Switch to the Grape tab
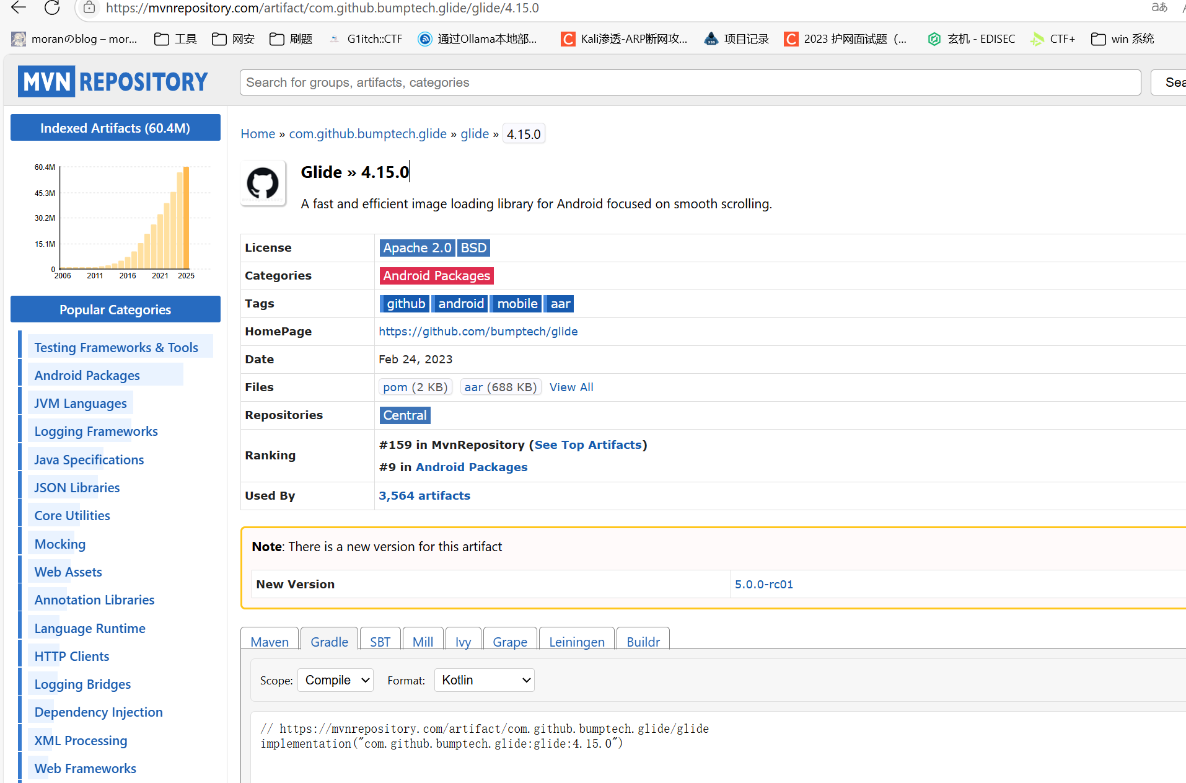1186x783 pixels. click(x=510, y=641)
